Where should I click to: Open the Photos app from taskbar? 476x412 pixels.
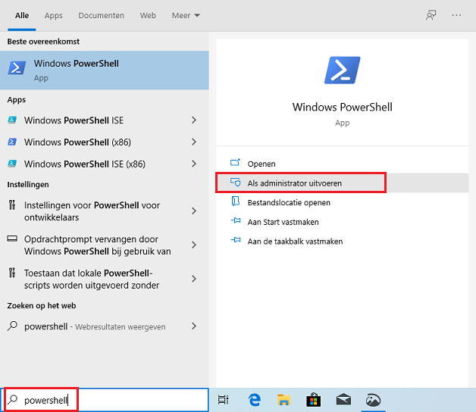(373, 400)
